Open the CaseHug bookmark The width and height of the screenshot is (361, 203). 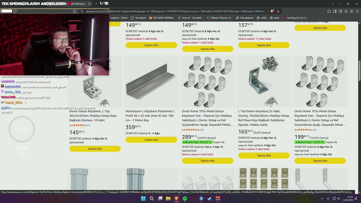tap(295, 18)
